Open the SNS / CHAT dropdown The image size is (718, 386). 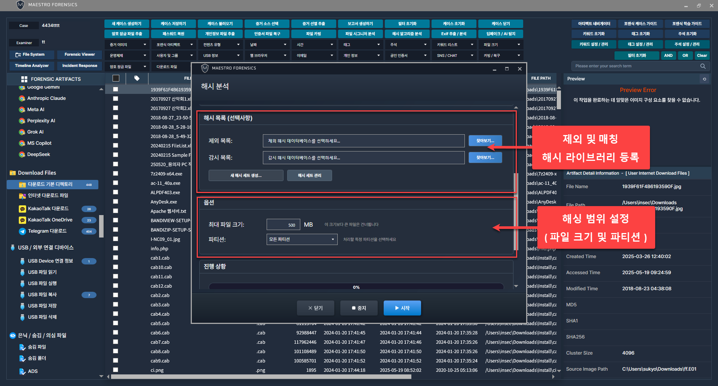point(454,56)
